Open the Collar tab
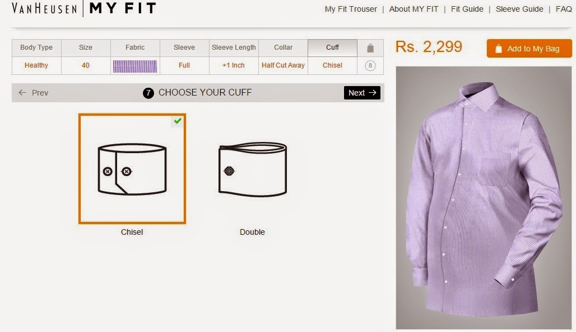This screenshot has width=576, height=332. pos(283,48)
